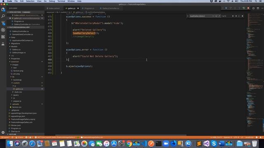Split the editor to the right
This screenshot has width=264, height=148.
click(x=258, y=8)
